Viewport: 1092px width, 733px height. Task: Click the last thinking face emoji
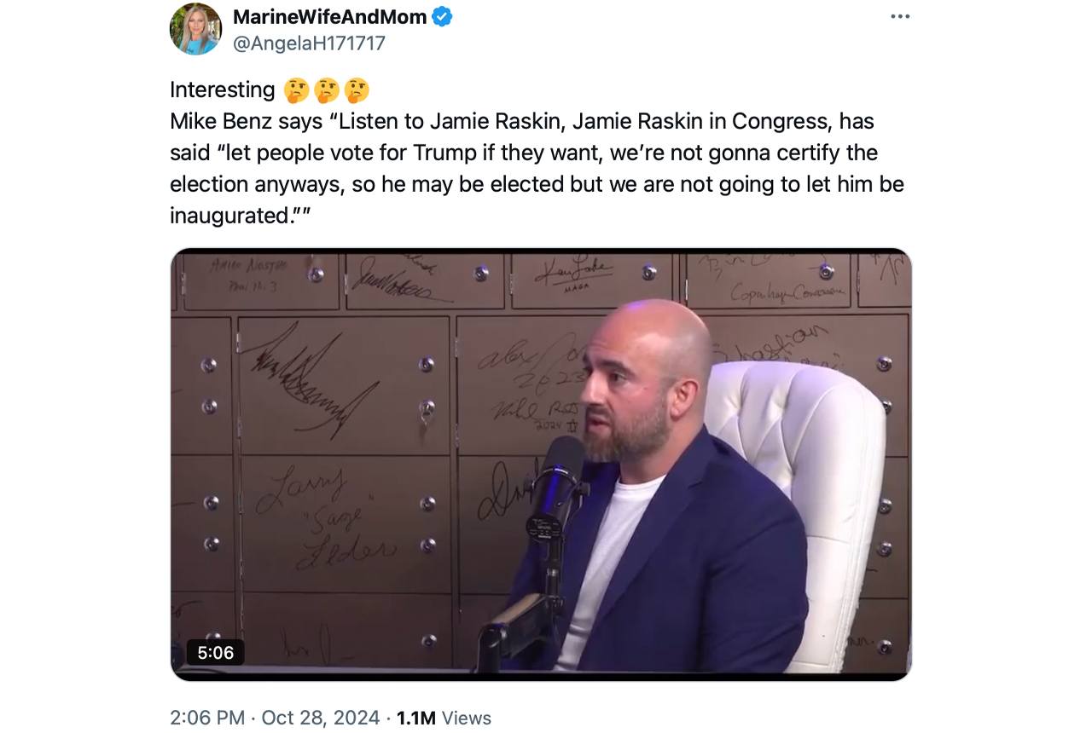357,90
